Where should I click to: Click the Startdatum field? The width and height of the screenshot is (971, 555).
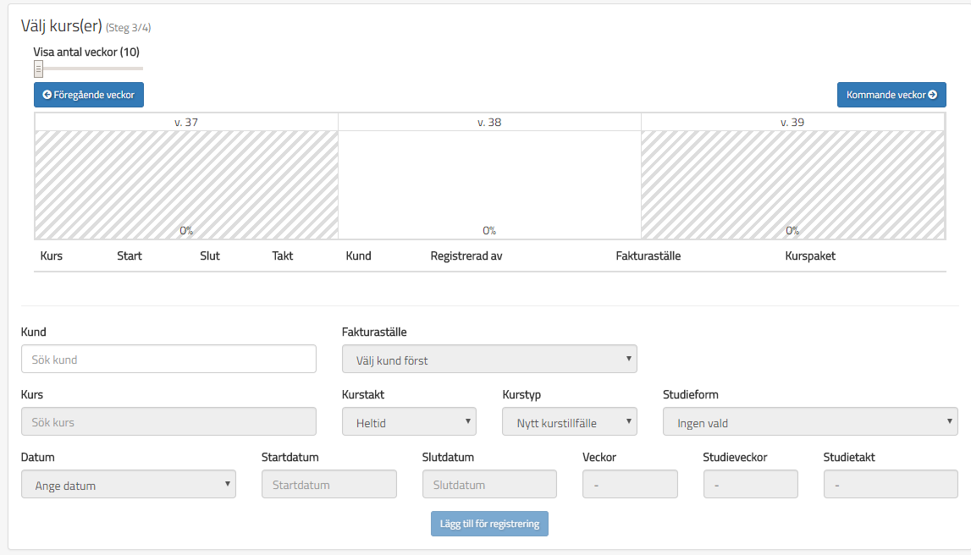[328, 485]
